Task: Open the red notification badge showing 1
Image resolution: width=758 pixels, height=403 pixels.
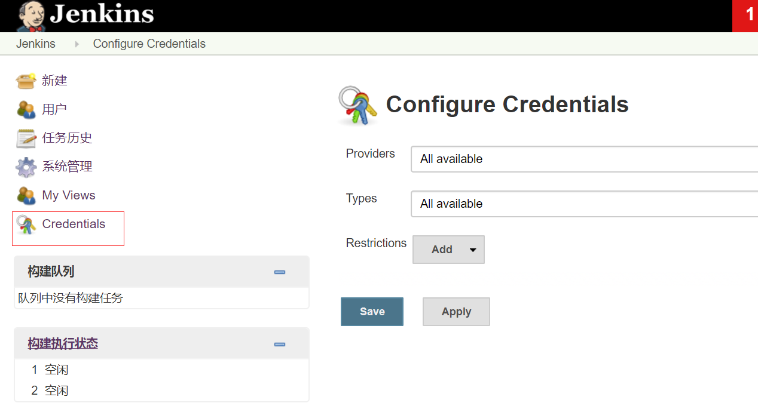Action: click(745, 16)
